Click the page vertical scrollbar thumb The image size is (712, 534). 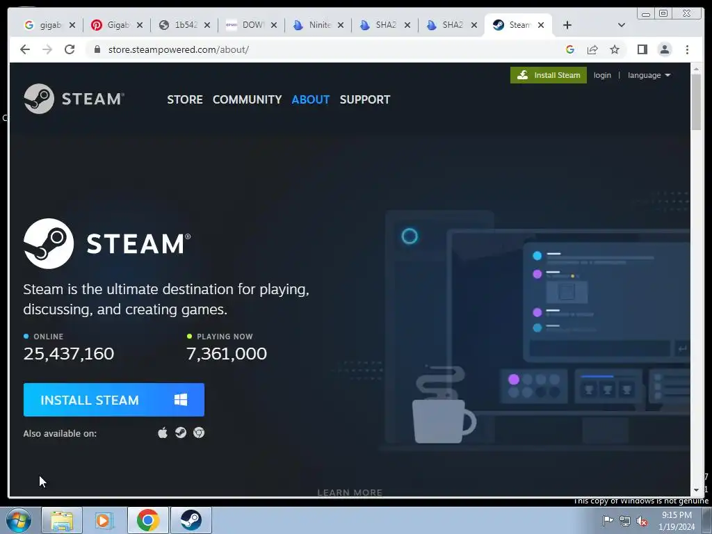coord(697,102)
